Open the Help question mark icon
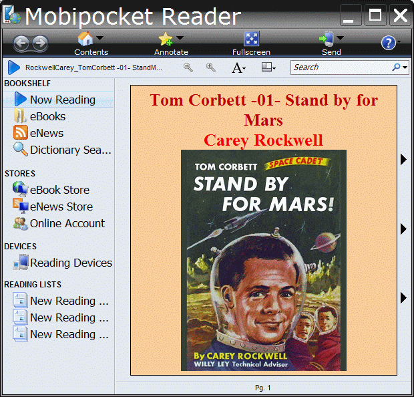The height and width of the screenshot is (397, 414). pos(389,43)
